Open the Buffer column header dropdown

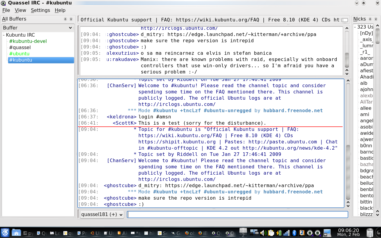coord(38,28)
